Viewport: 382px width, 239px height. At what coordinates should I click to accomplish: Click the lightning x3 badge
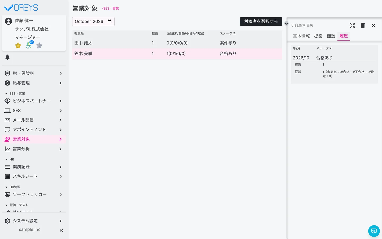(x=29, y=45)
